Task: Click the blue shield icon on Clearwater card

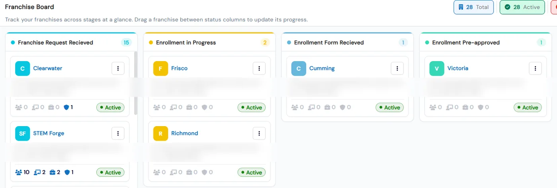Action: [x=66, y=107]
